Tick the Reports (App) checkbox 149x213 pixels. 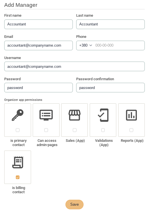131,130
